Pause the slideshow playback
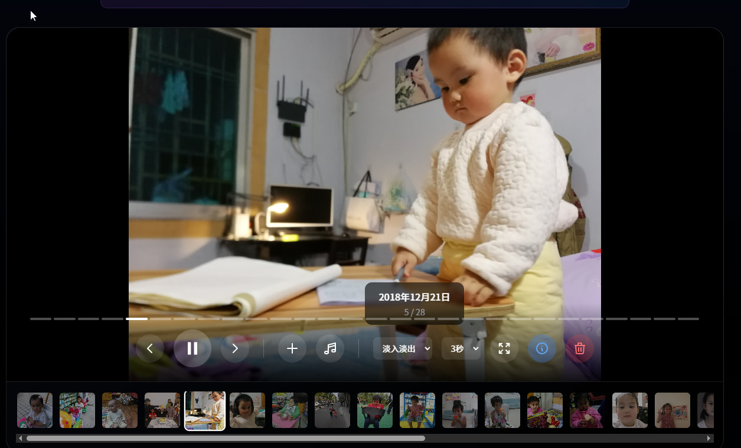The height and width of the screenshot is (448, 741). 192,348
